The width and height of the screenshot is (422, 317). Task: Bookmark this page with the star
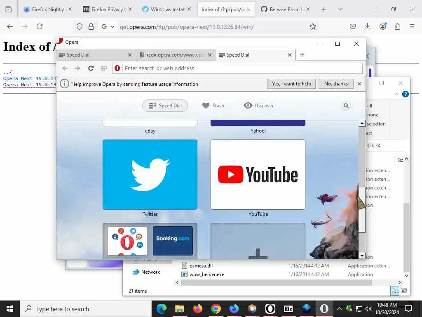point(313,26)
